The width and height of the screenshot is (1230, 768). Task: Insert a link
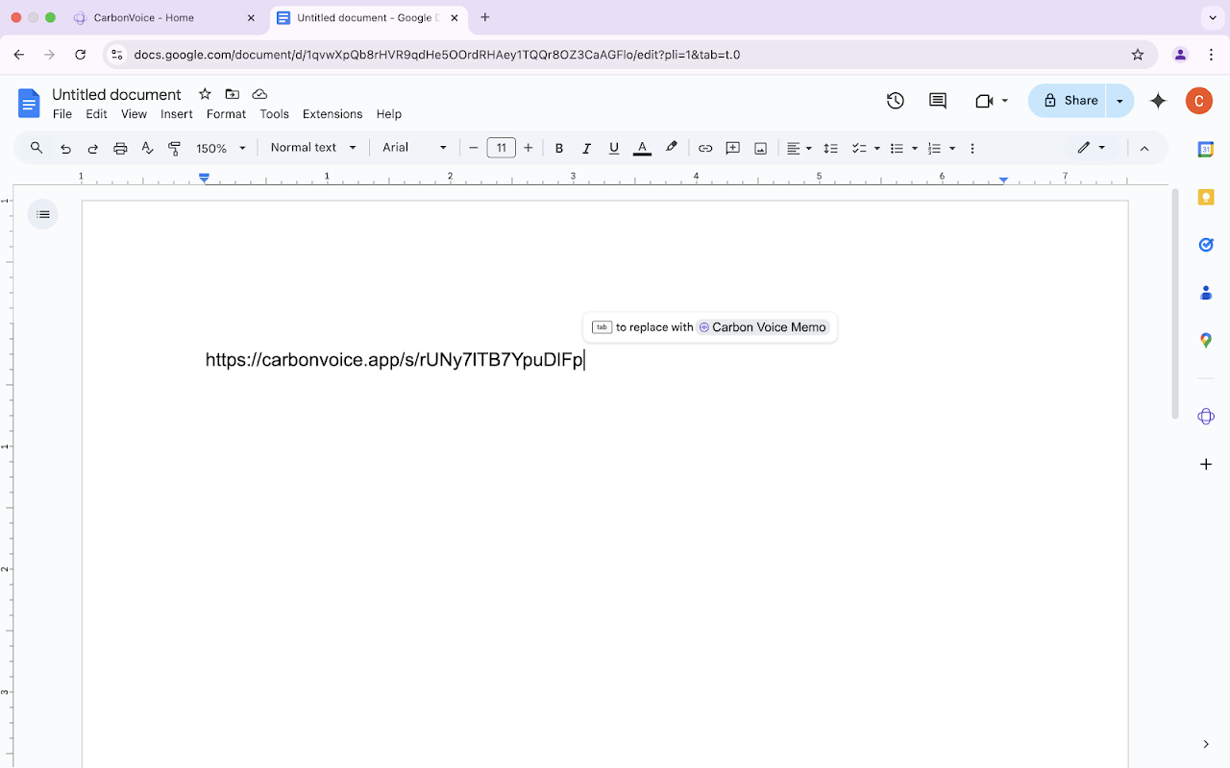click(x=705, y=148)
